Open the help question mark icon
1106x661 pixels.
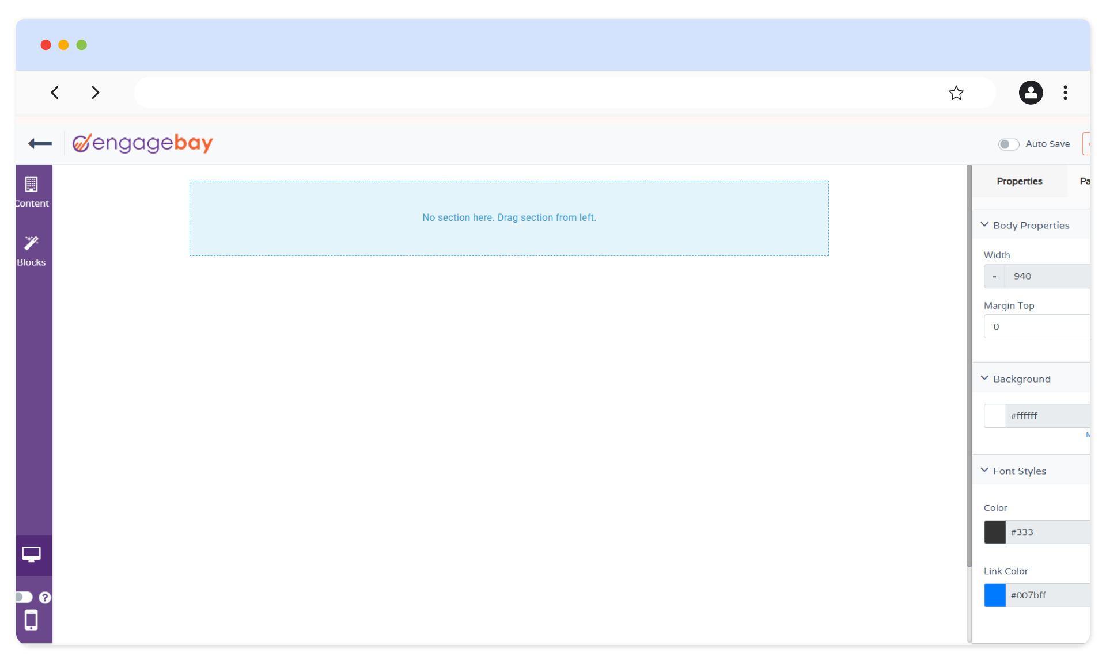46,598
